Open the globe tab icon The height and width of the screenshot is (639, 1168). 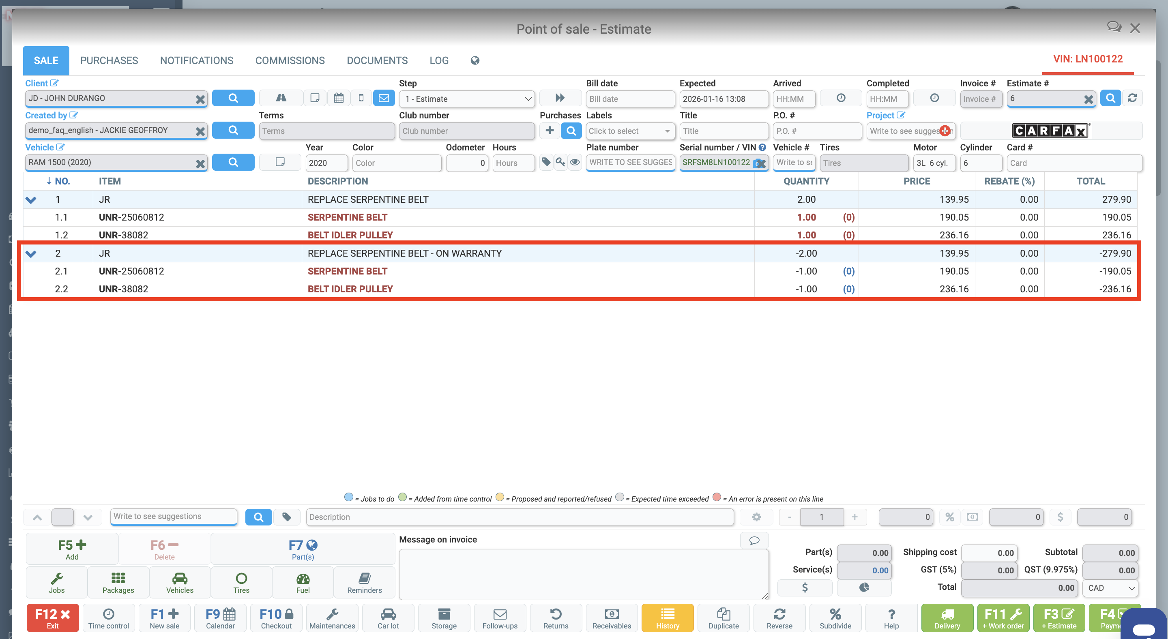(x=475, y=60)
